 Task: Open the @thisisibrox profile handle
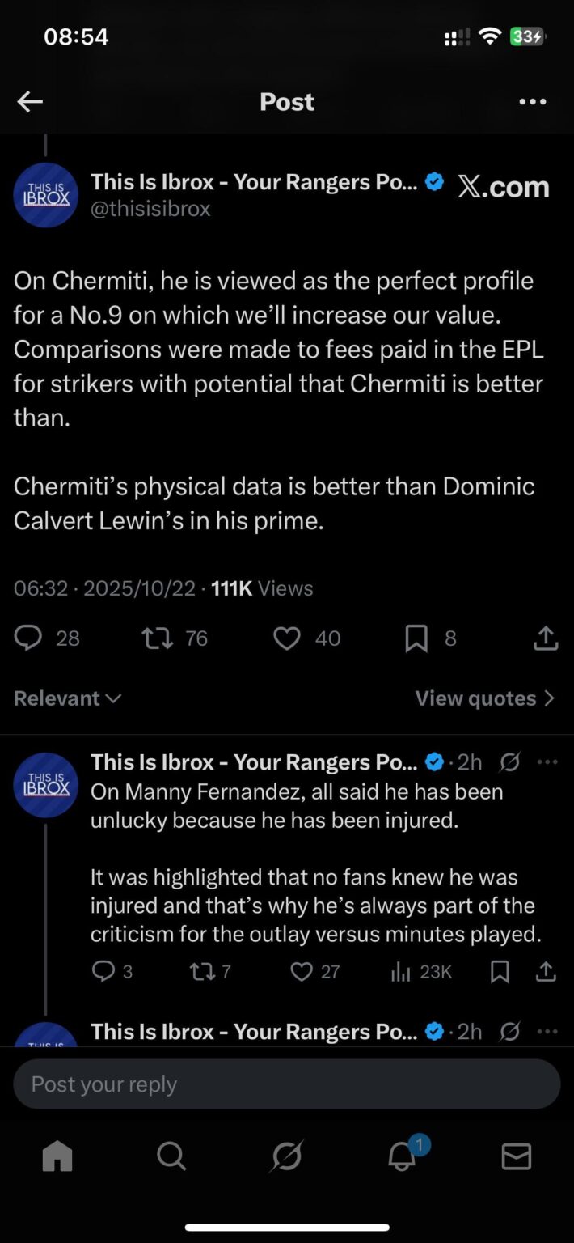(x=151, y=209)
